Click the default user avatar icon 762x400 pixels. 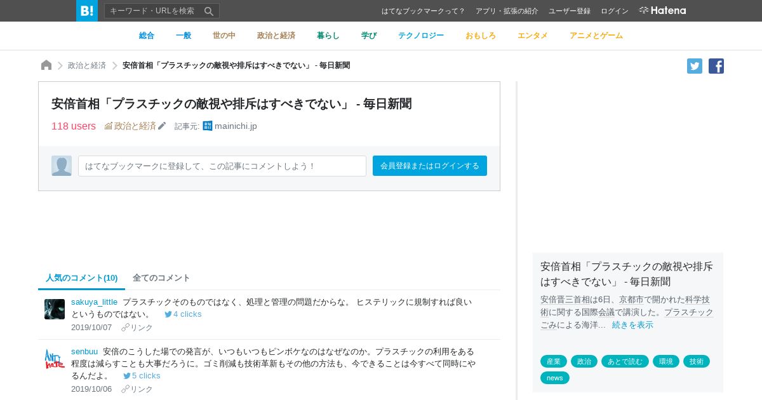point(62,166)
